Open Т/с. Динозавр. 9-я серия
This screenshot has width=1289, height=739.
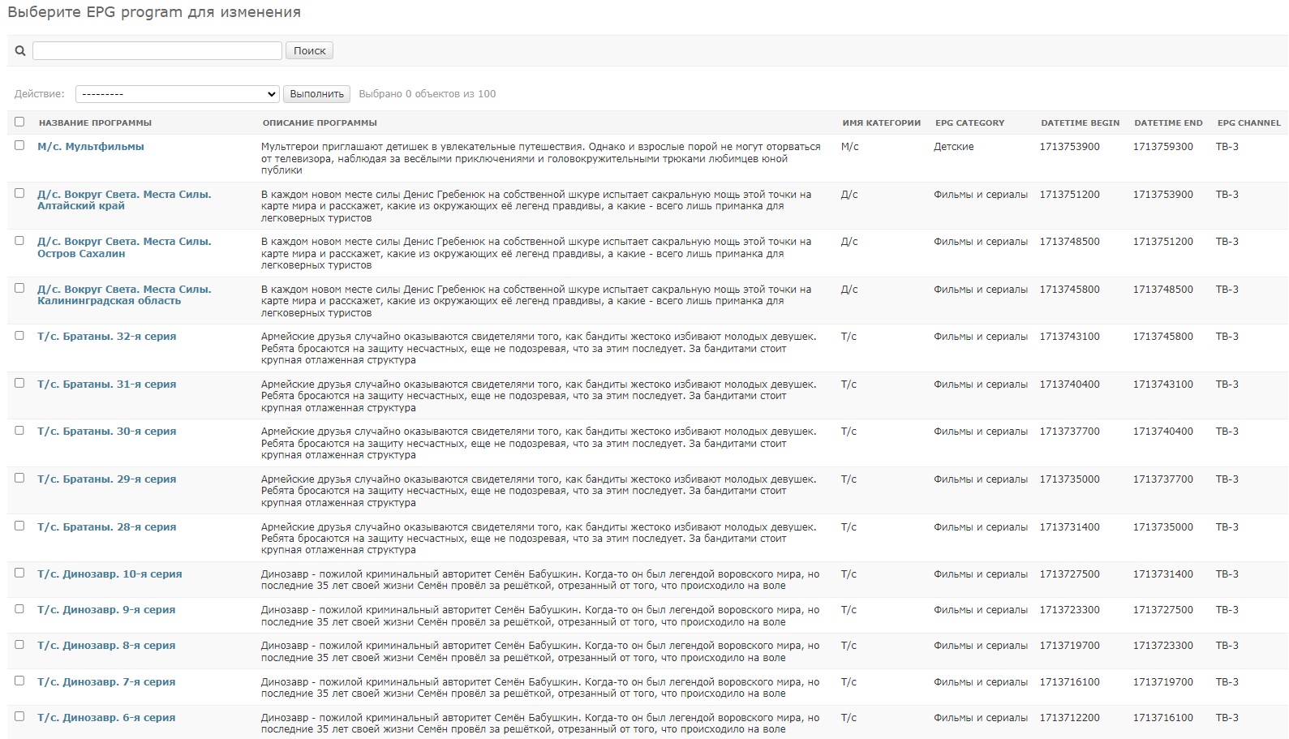coord(106,610)
